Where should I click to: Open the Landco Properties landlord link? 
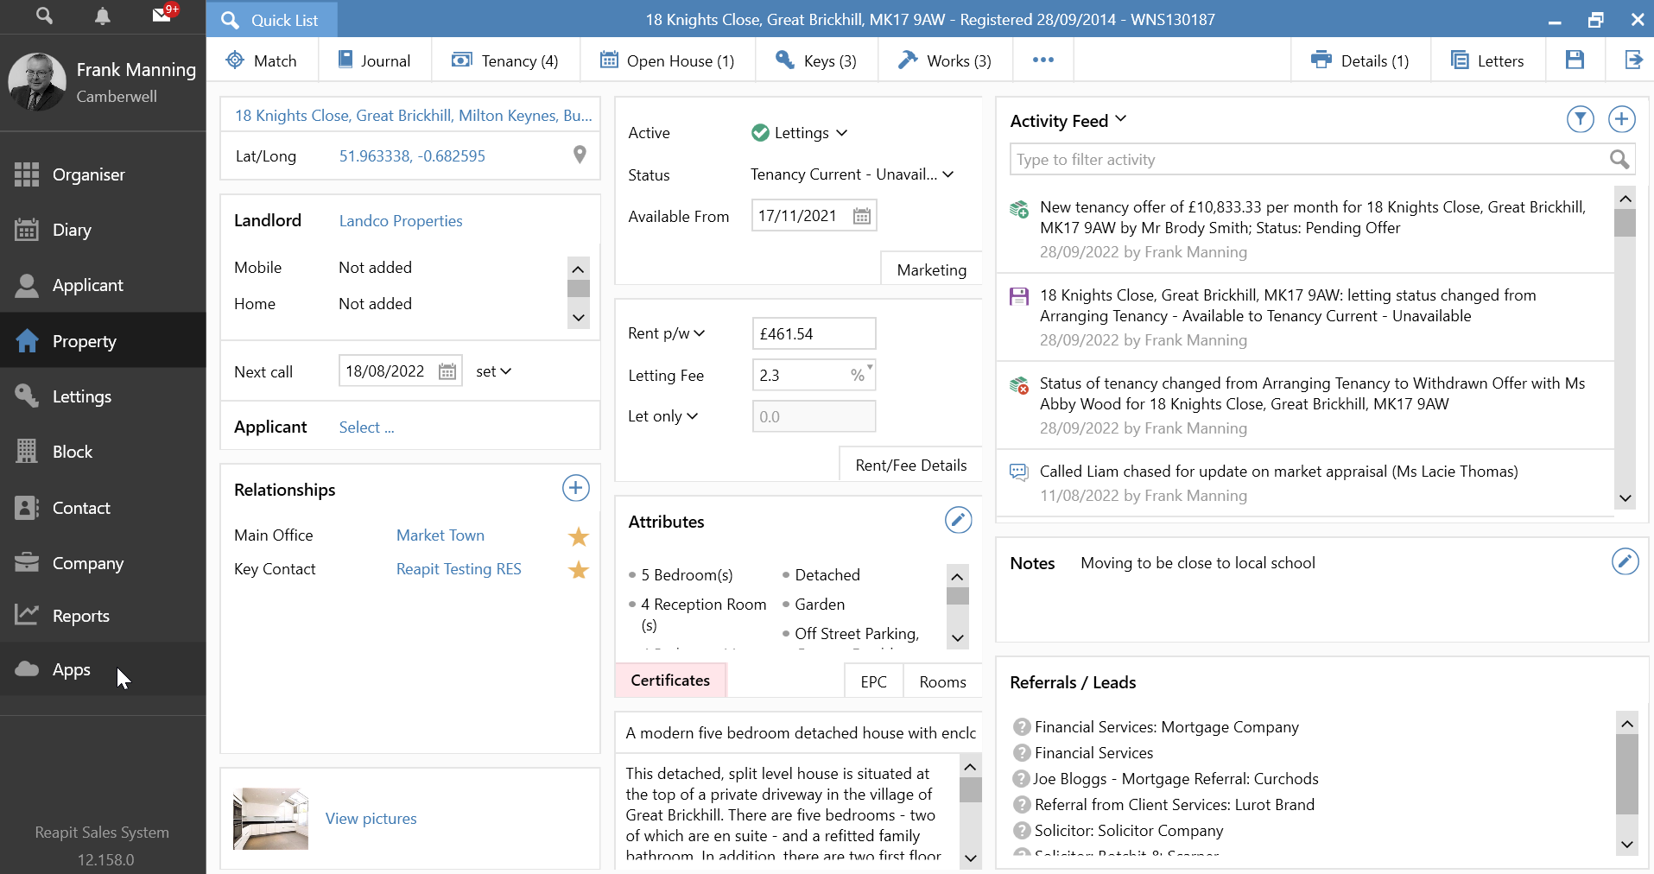(400, 220)
